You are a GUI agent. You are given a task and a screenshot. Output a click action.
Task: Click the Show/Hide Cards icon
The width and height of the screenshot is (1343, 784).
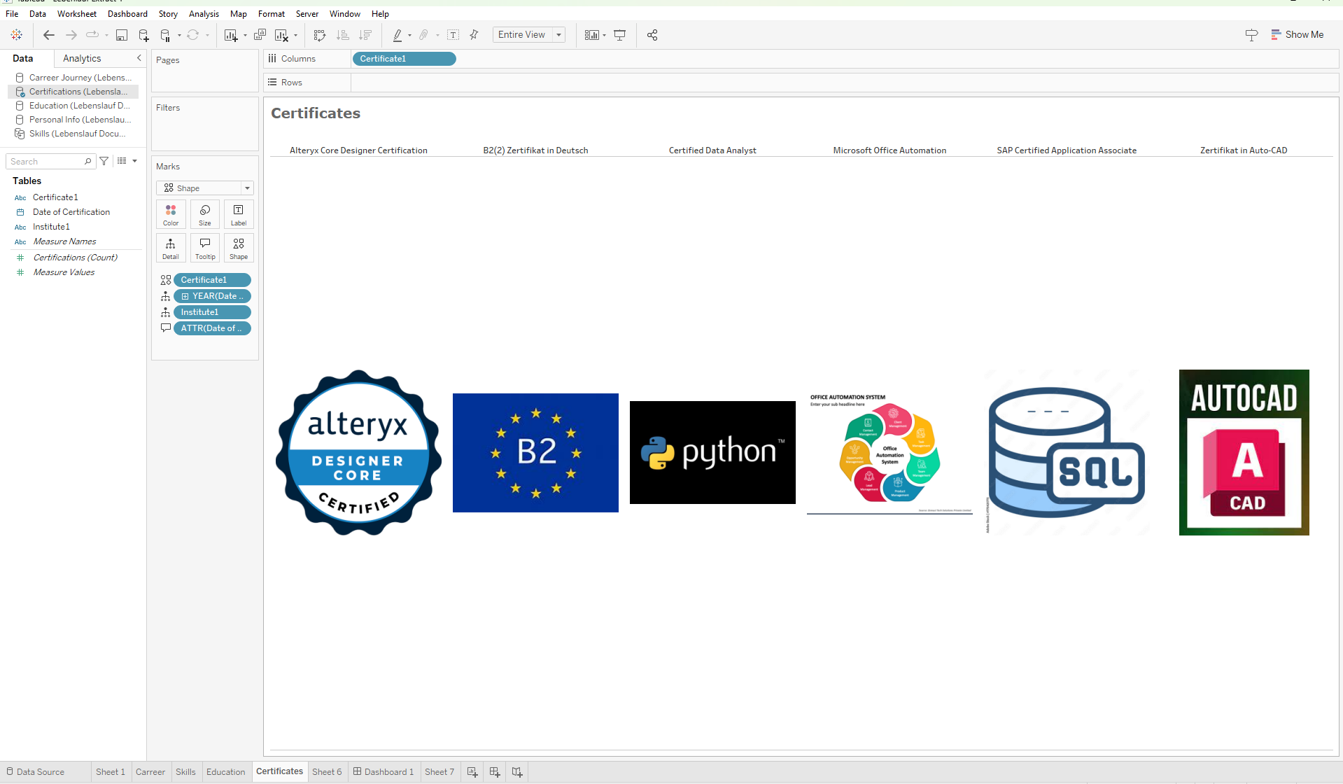(592, 35)
